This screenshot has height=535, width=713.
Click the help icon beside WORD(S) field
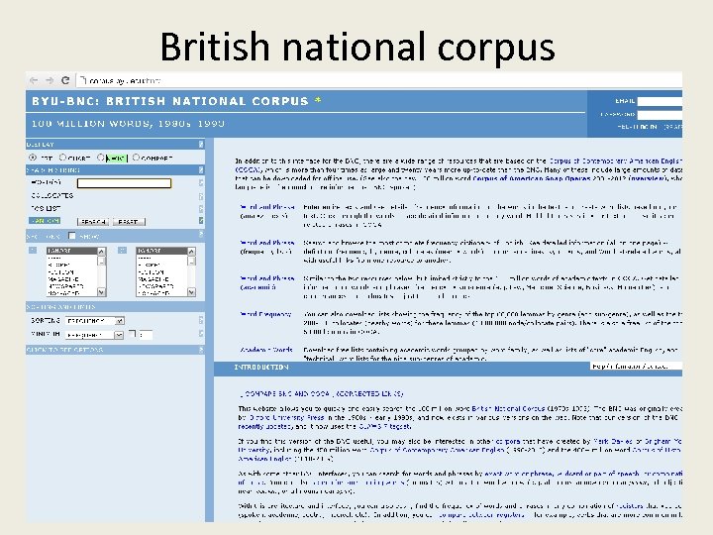pos(201,183)
